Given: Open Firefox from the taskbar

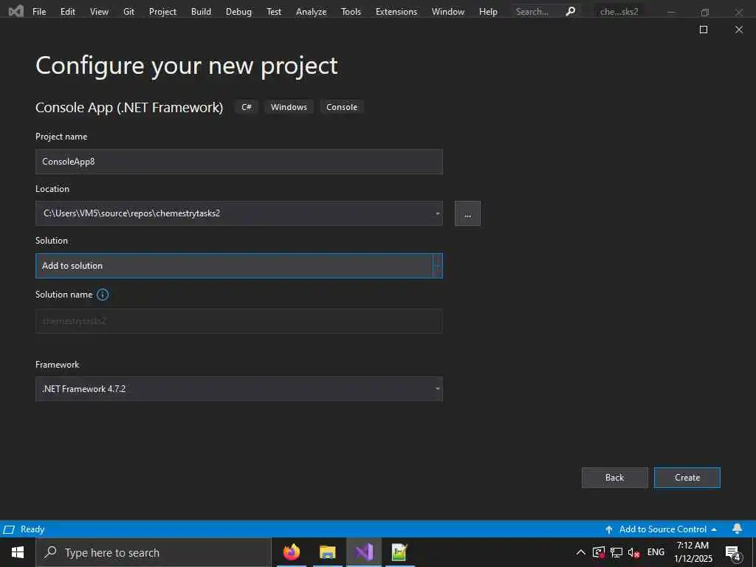Looking at the screenshot, I should point(291,552).
